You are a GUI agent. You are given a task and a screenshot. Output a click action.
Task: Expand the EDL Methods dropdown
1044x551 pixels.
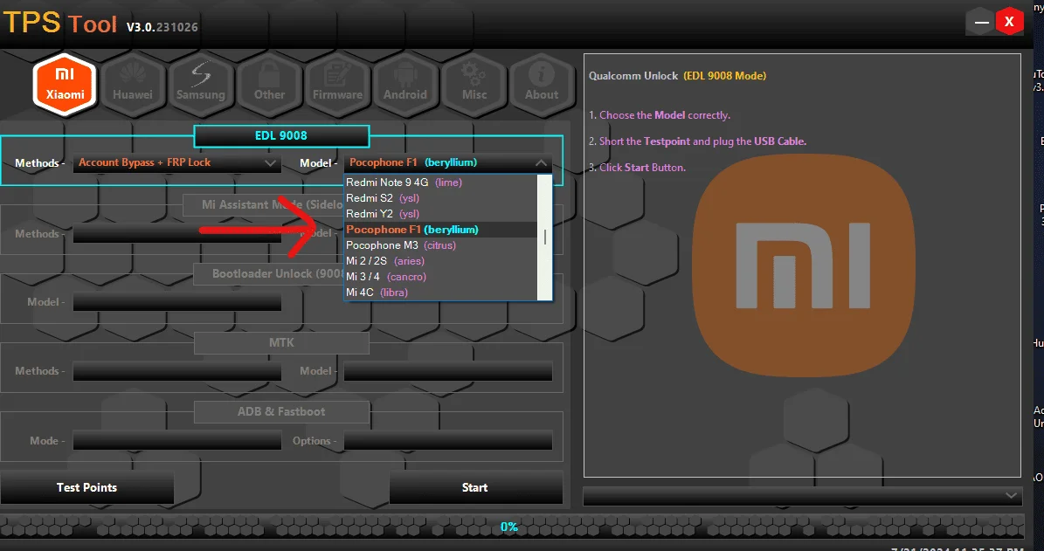(x=177, y=162)
